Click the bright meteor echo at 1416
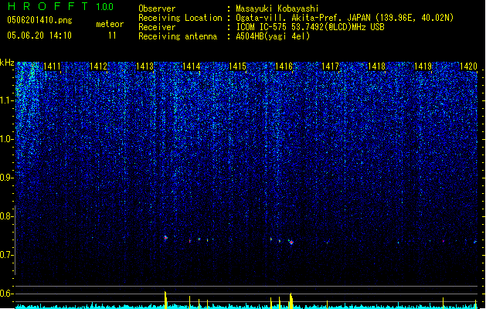Screen dimensions: 486x309 point(291,242)
